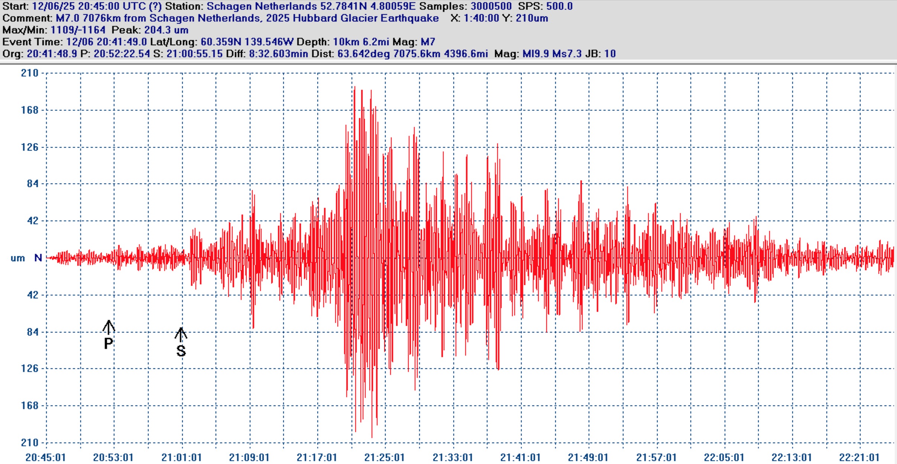Click the Samples count 3000500
897x464 pixels.
pyautogui.click(x=491, y=6)
